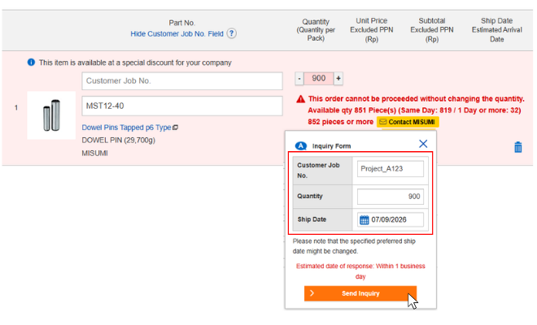Open the question mark help icon
The image size is (537, 325).
232,33
